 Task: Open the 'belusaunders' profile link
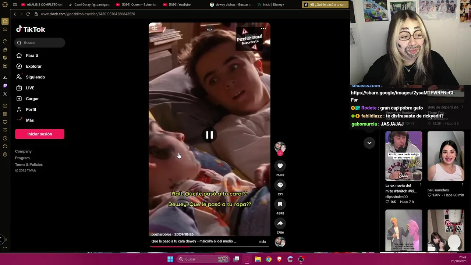[438, 190]
